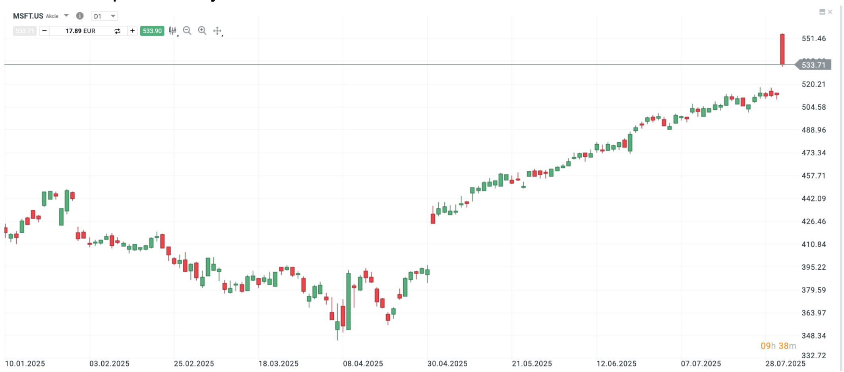The width and height of the screenshot is (844, 372).
Task: Zoom out the chart with magnifier minus
Action: (187, 31)
